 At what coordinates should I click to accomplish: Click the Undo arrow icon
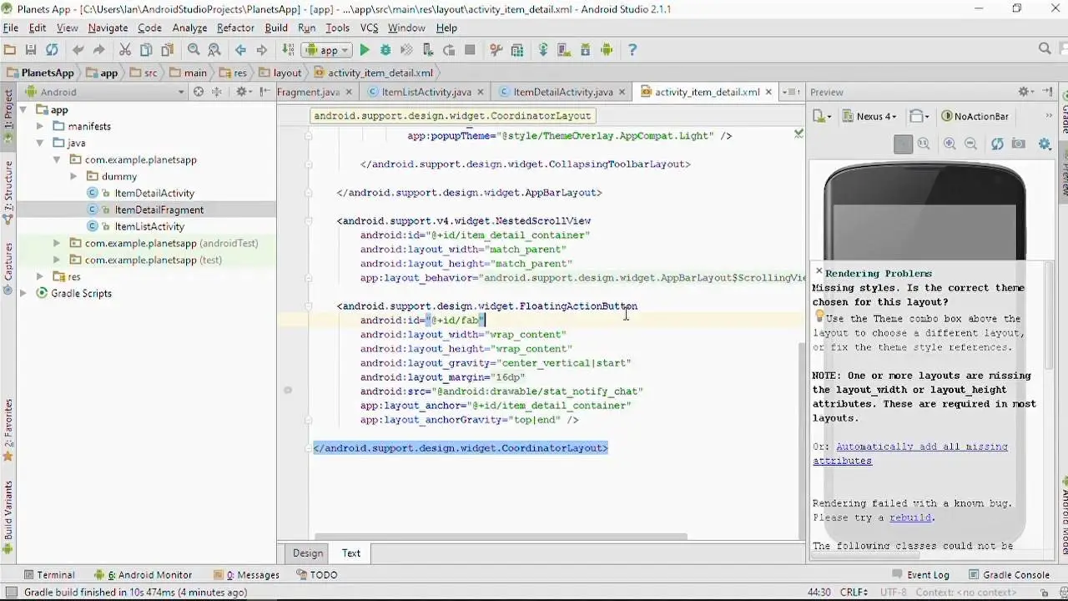[78, 50]
